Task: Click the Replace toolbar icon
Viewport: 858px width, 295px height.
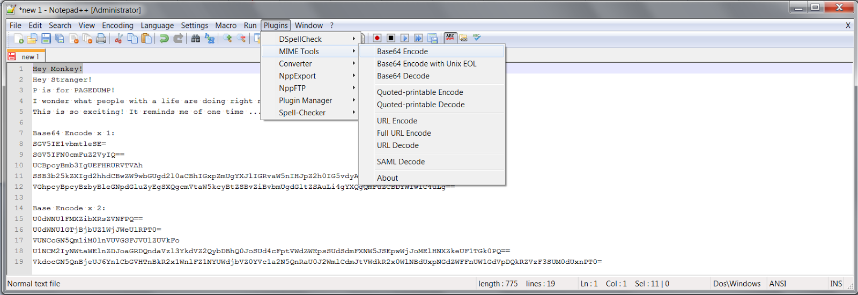Action: [210, 39]
